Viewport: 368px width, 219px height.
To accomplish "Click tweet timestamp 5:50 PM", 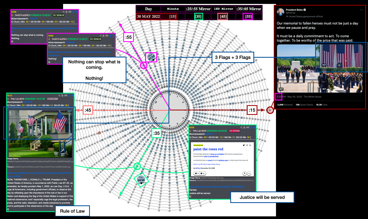I will (281, 97).
